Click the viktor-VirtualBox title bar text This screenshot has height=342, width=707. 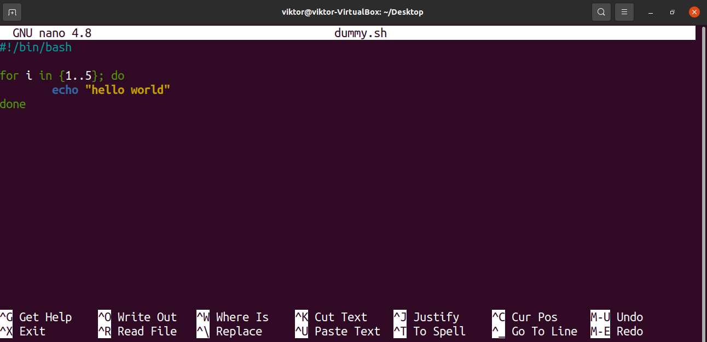[x=352, y=11]
